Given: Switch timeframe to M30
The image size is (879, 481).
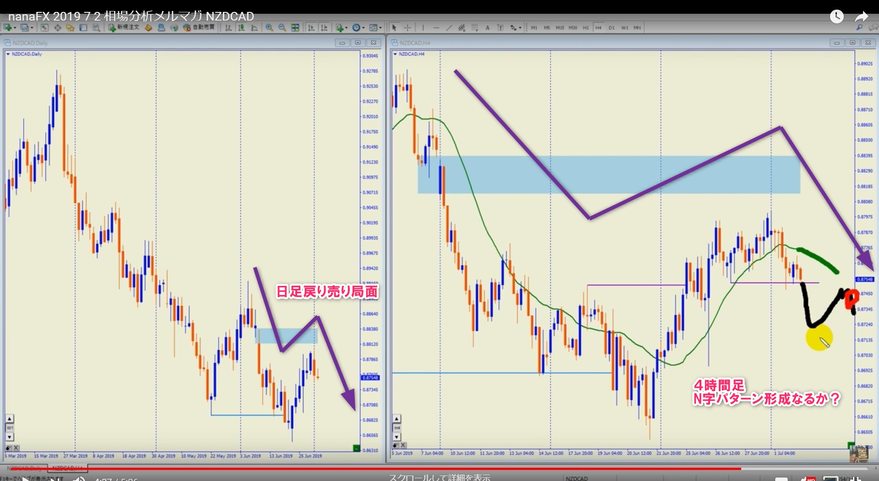Looking at the screenshot, I should click(573, 28).
